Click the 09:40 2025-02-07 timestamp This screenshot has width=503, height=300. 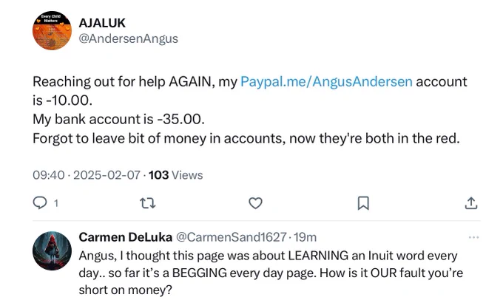click(x=87, y=175)
